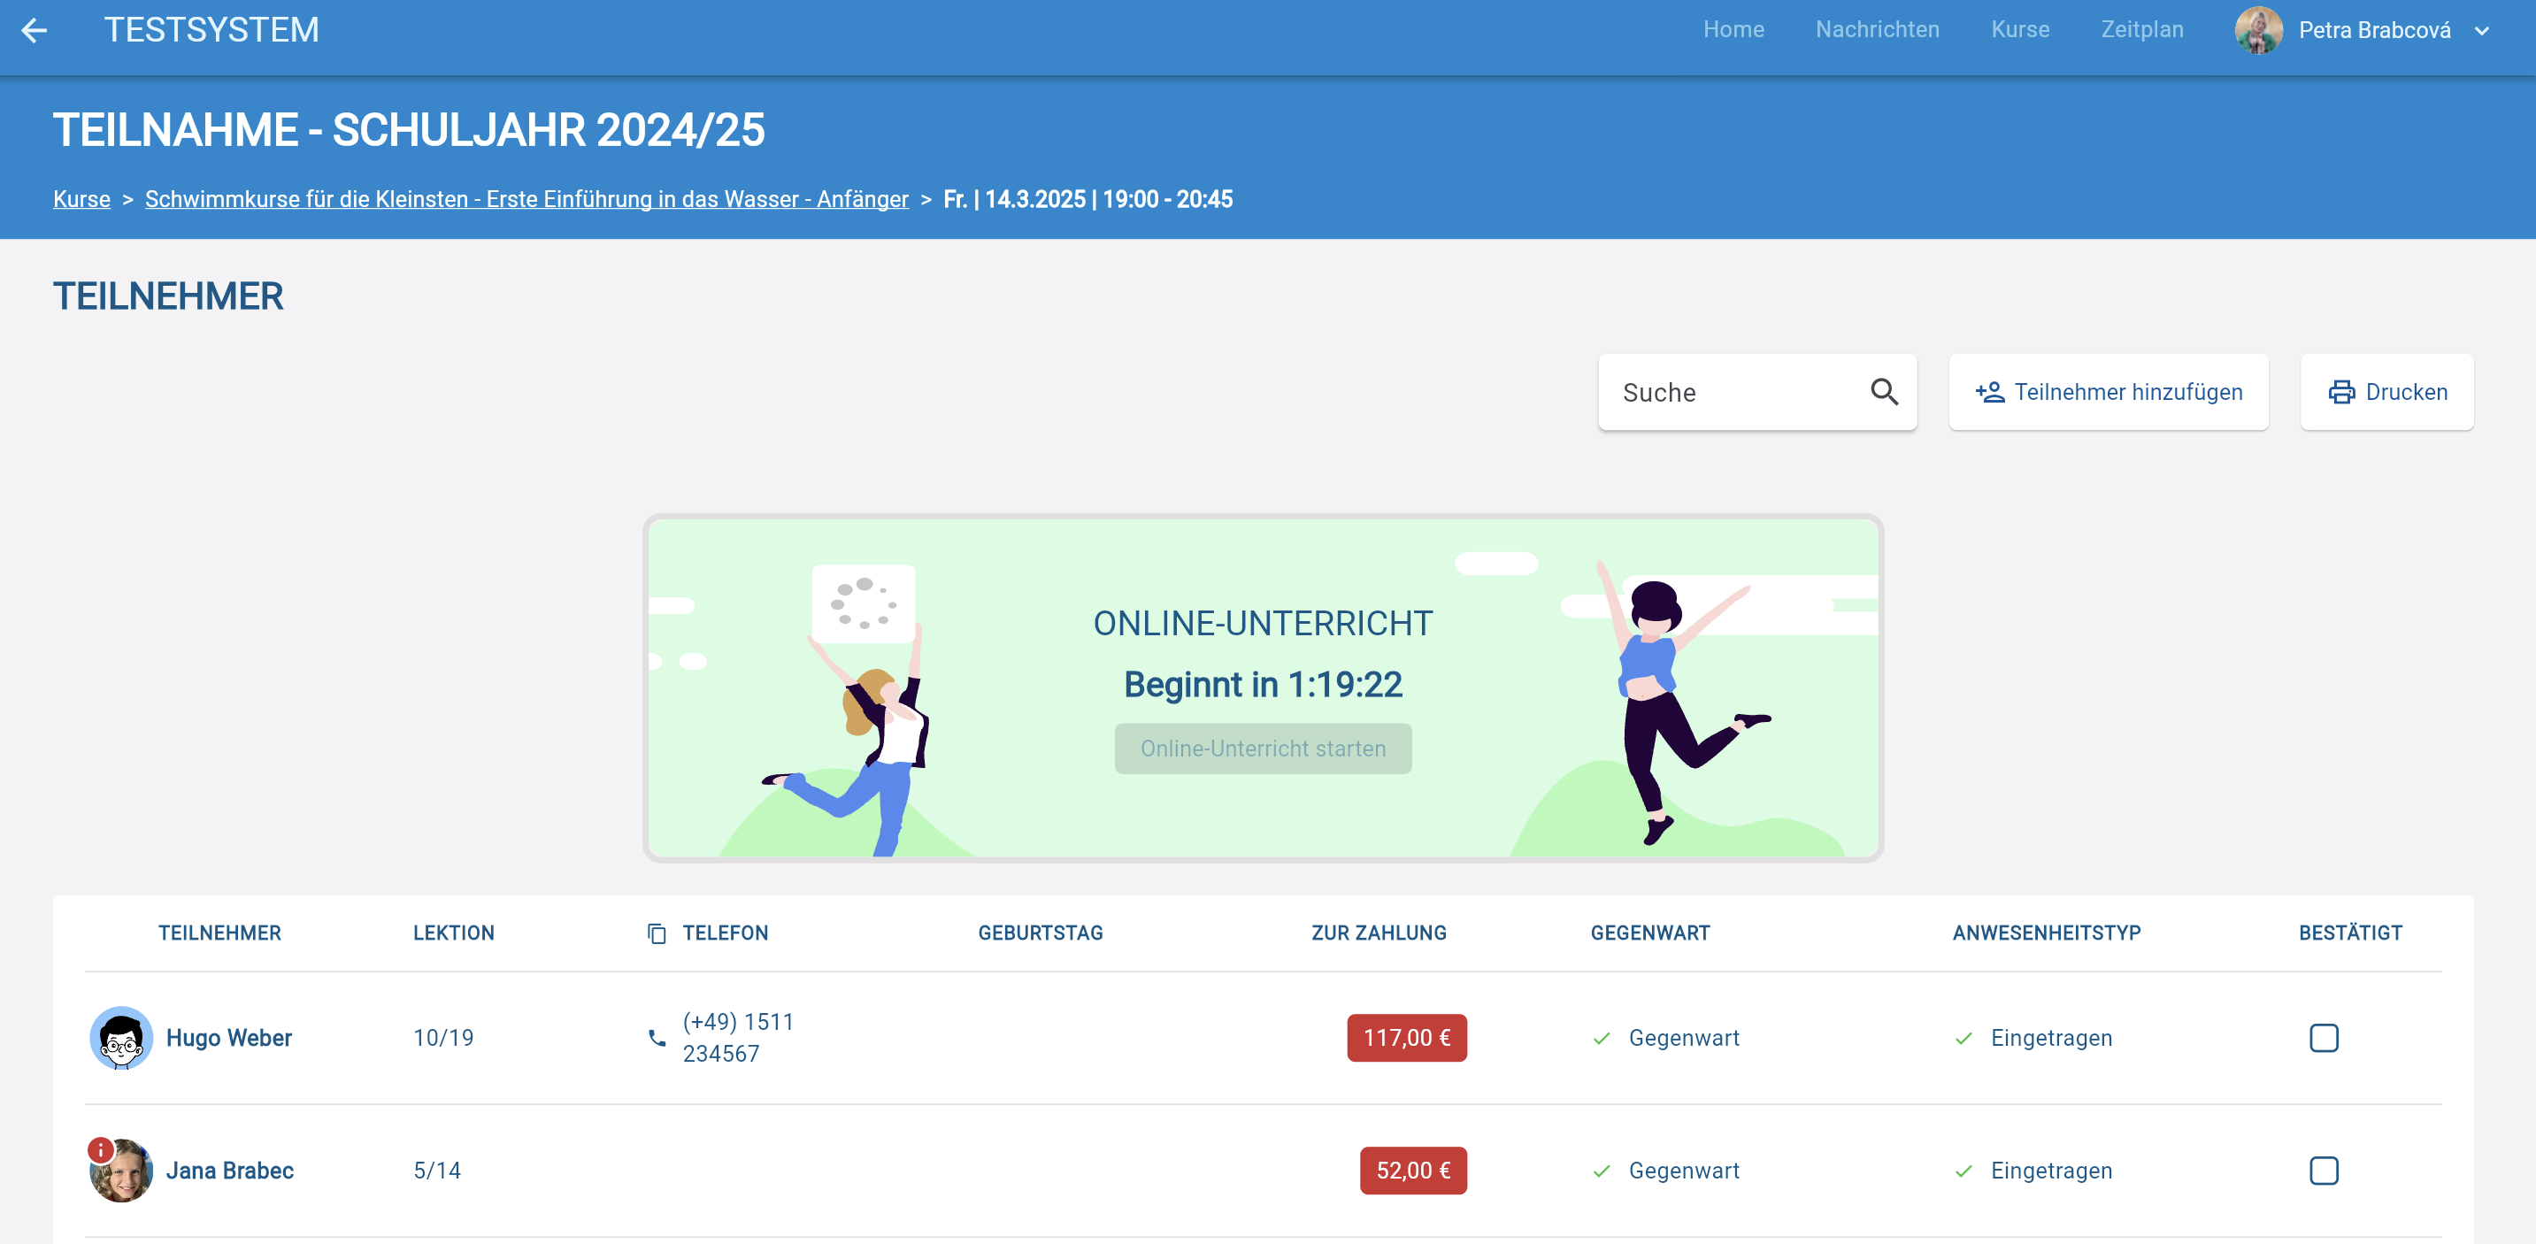Click the search magnifier icon
This screenshot has width=2536, height=1244.
(1883, 392)
